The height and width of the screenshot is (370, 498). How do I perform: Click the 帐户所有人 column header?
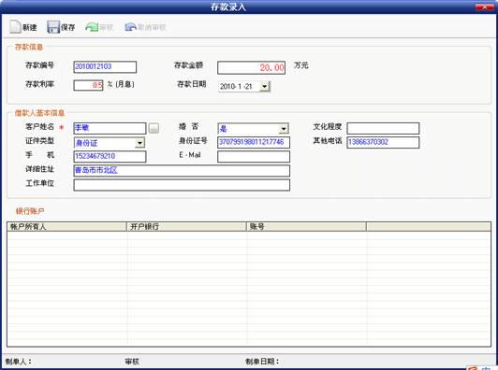click(67, 227)
